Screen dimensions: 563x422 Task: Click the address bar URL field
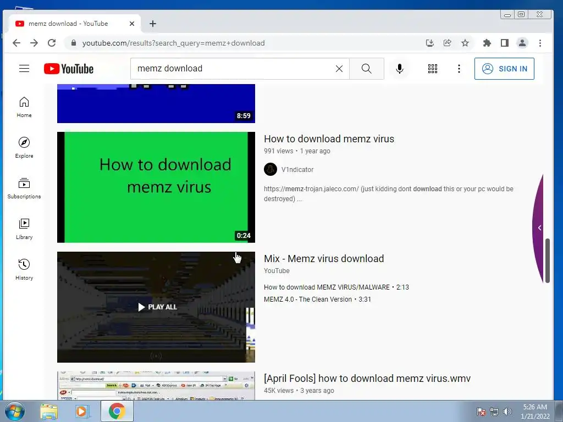coord(173,43)
